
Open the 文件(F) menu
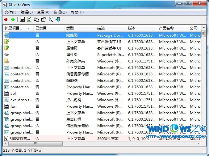(10, 12)
